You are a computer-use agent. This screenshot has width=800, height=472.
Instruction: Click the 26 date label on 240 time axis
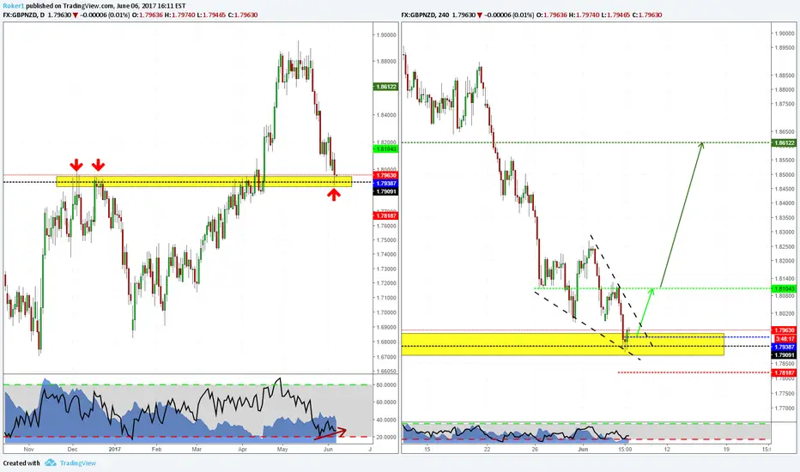tap(535, 450)
